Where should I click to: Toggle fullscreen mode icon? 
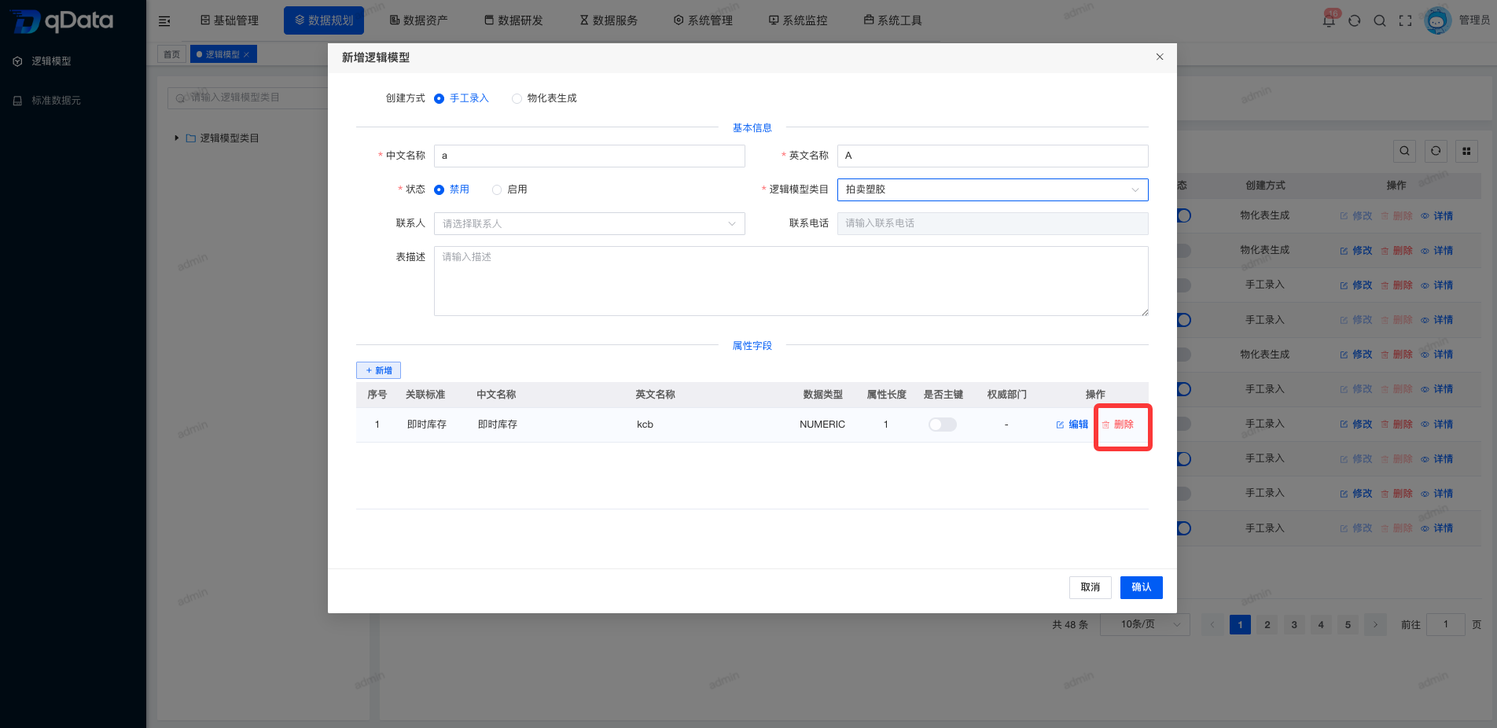click(1405, 21)
